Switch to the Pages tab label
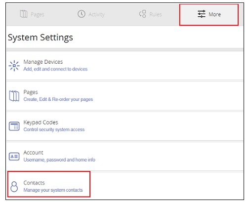Image resolution: width=250 pixels, height=202 pixels. [x=38, y=14]
